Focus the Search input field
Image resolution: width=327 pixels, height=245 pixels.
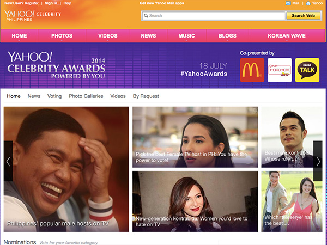[x=213, y=16]
